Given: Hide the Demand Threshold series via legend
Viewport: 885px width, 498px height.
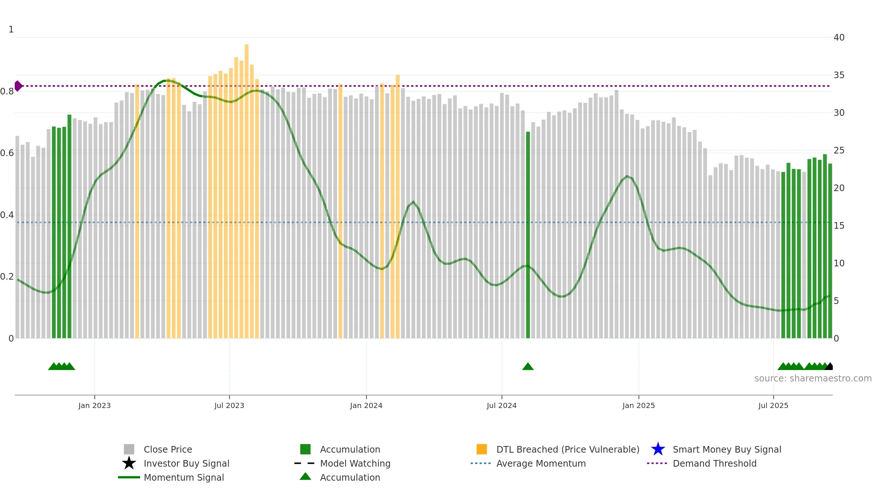Looking at the screenshot, I should (x=714, y=463).
